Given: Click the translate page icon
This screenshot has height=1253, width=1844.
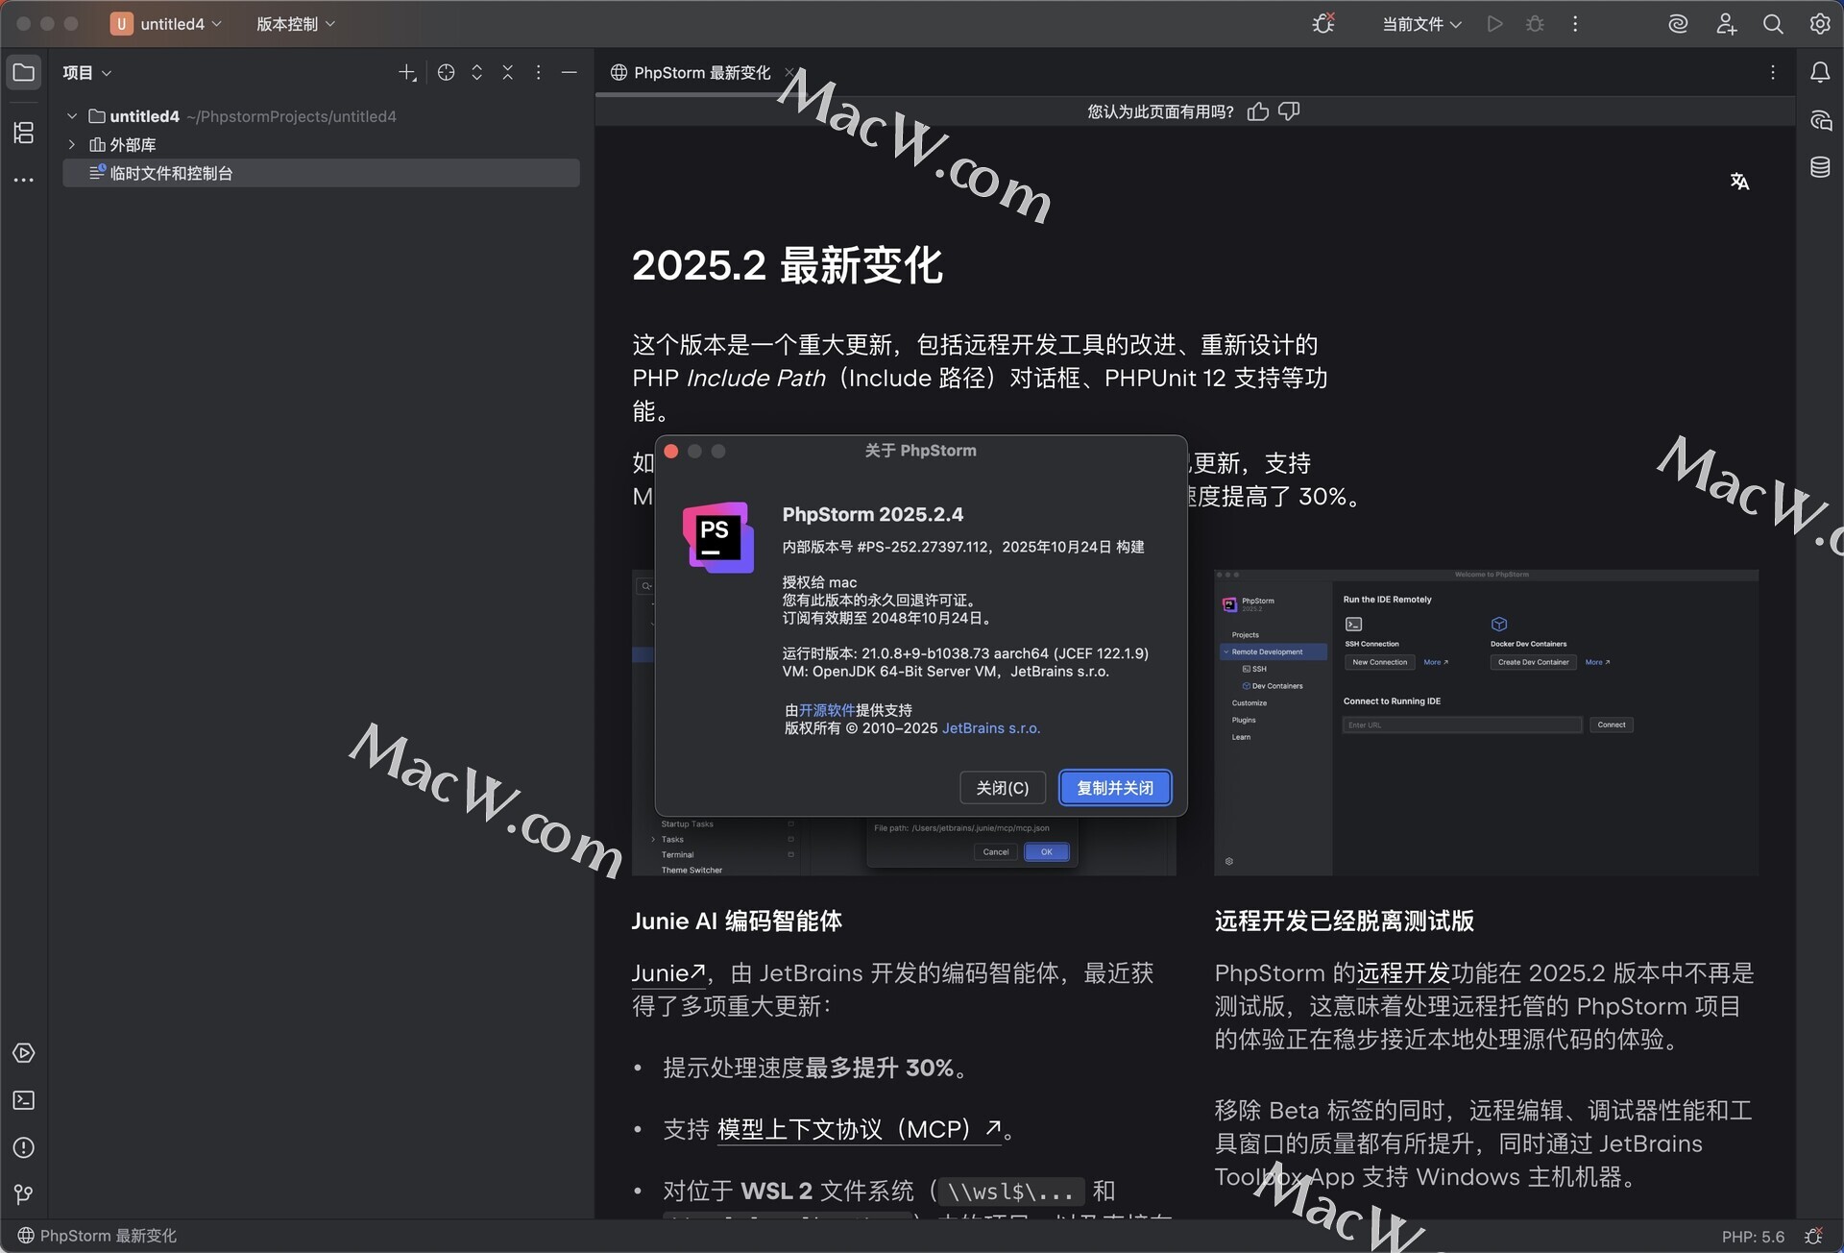Looking at the screenshot, I should click(x=1739, y=182).
